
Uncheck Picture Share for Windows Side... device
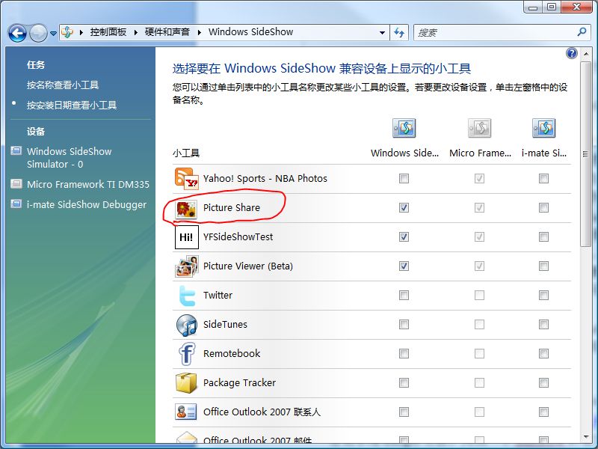pyautogui.click(x=404, y=208)
